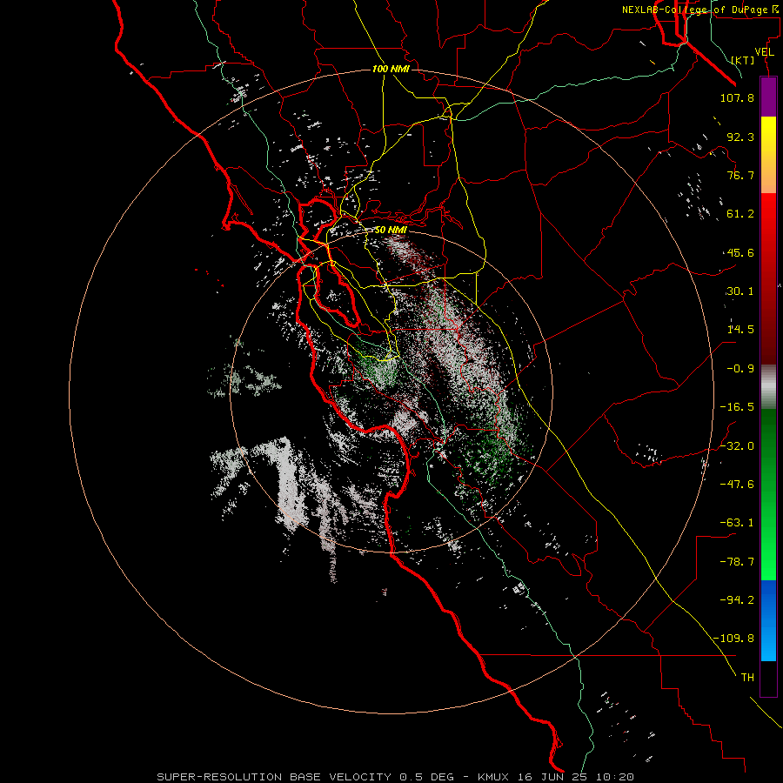Select the -78.7 legend value
This screenshot has height=783, width=783.
[x=737, y=562]
